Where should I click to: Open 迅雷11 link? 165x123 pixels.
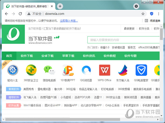click(x=98, y=97)
